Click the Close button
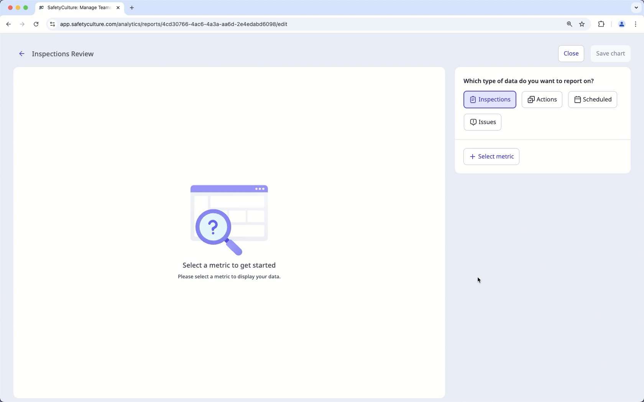644x402 pixels. click(x=571, y=54)
